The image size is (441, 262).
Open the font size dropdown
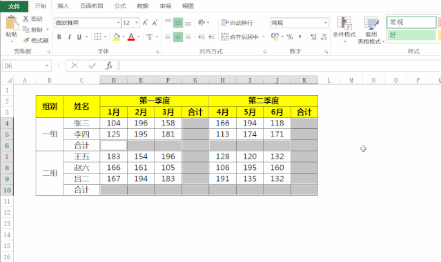(137, 23)
